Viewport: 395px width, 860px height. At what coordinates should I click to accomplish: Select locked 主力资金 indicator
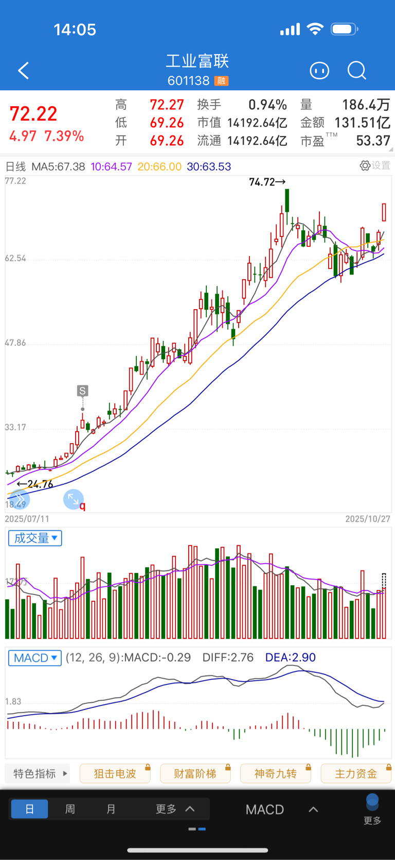(x=356, y=773)
